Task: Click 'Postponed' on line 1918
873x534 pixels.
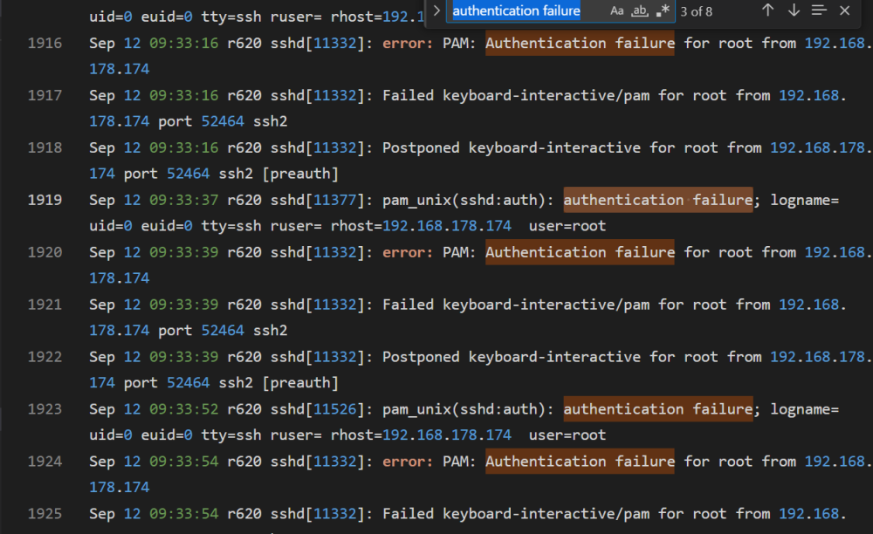Action: point(421,148)
